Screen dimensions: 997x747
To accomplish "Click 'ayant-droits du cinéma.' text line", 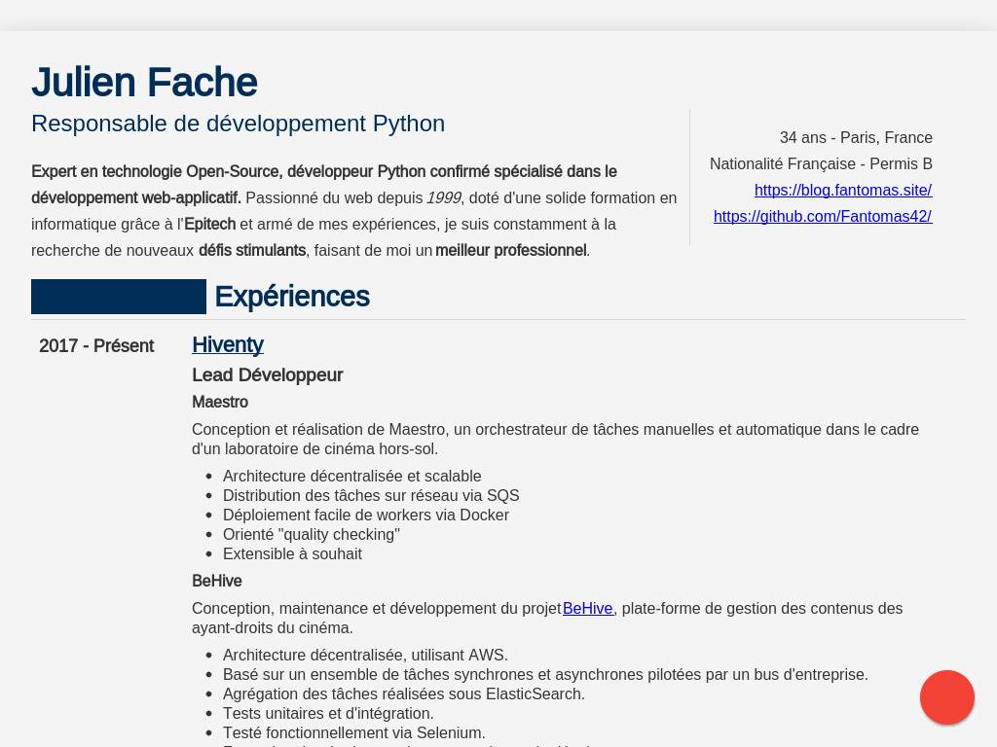I will [273, 627].
